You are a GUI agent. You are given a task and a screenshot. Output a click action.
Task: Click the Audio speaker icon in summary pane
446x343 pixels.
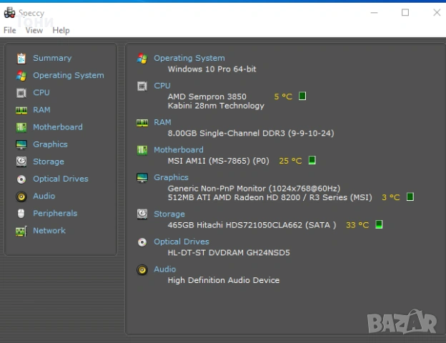[142, 269]
